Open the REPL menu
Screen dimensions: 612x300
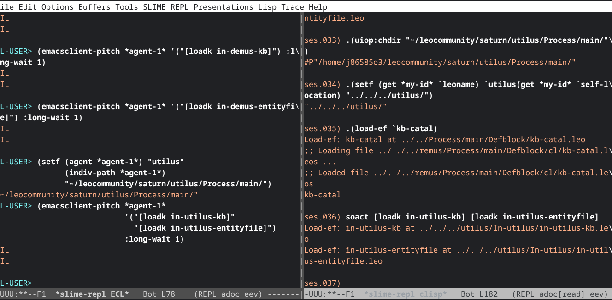tap(179, 7)
